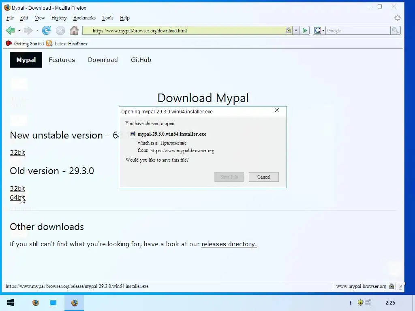Click the from: https://www.mypal-browser.org text
The height and width of the screenshot is (311, 415).
(x=176, y=151)
